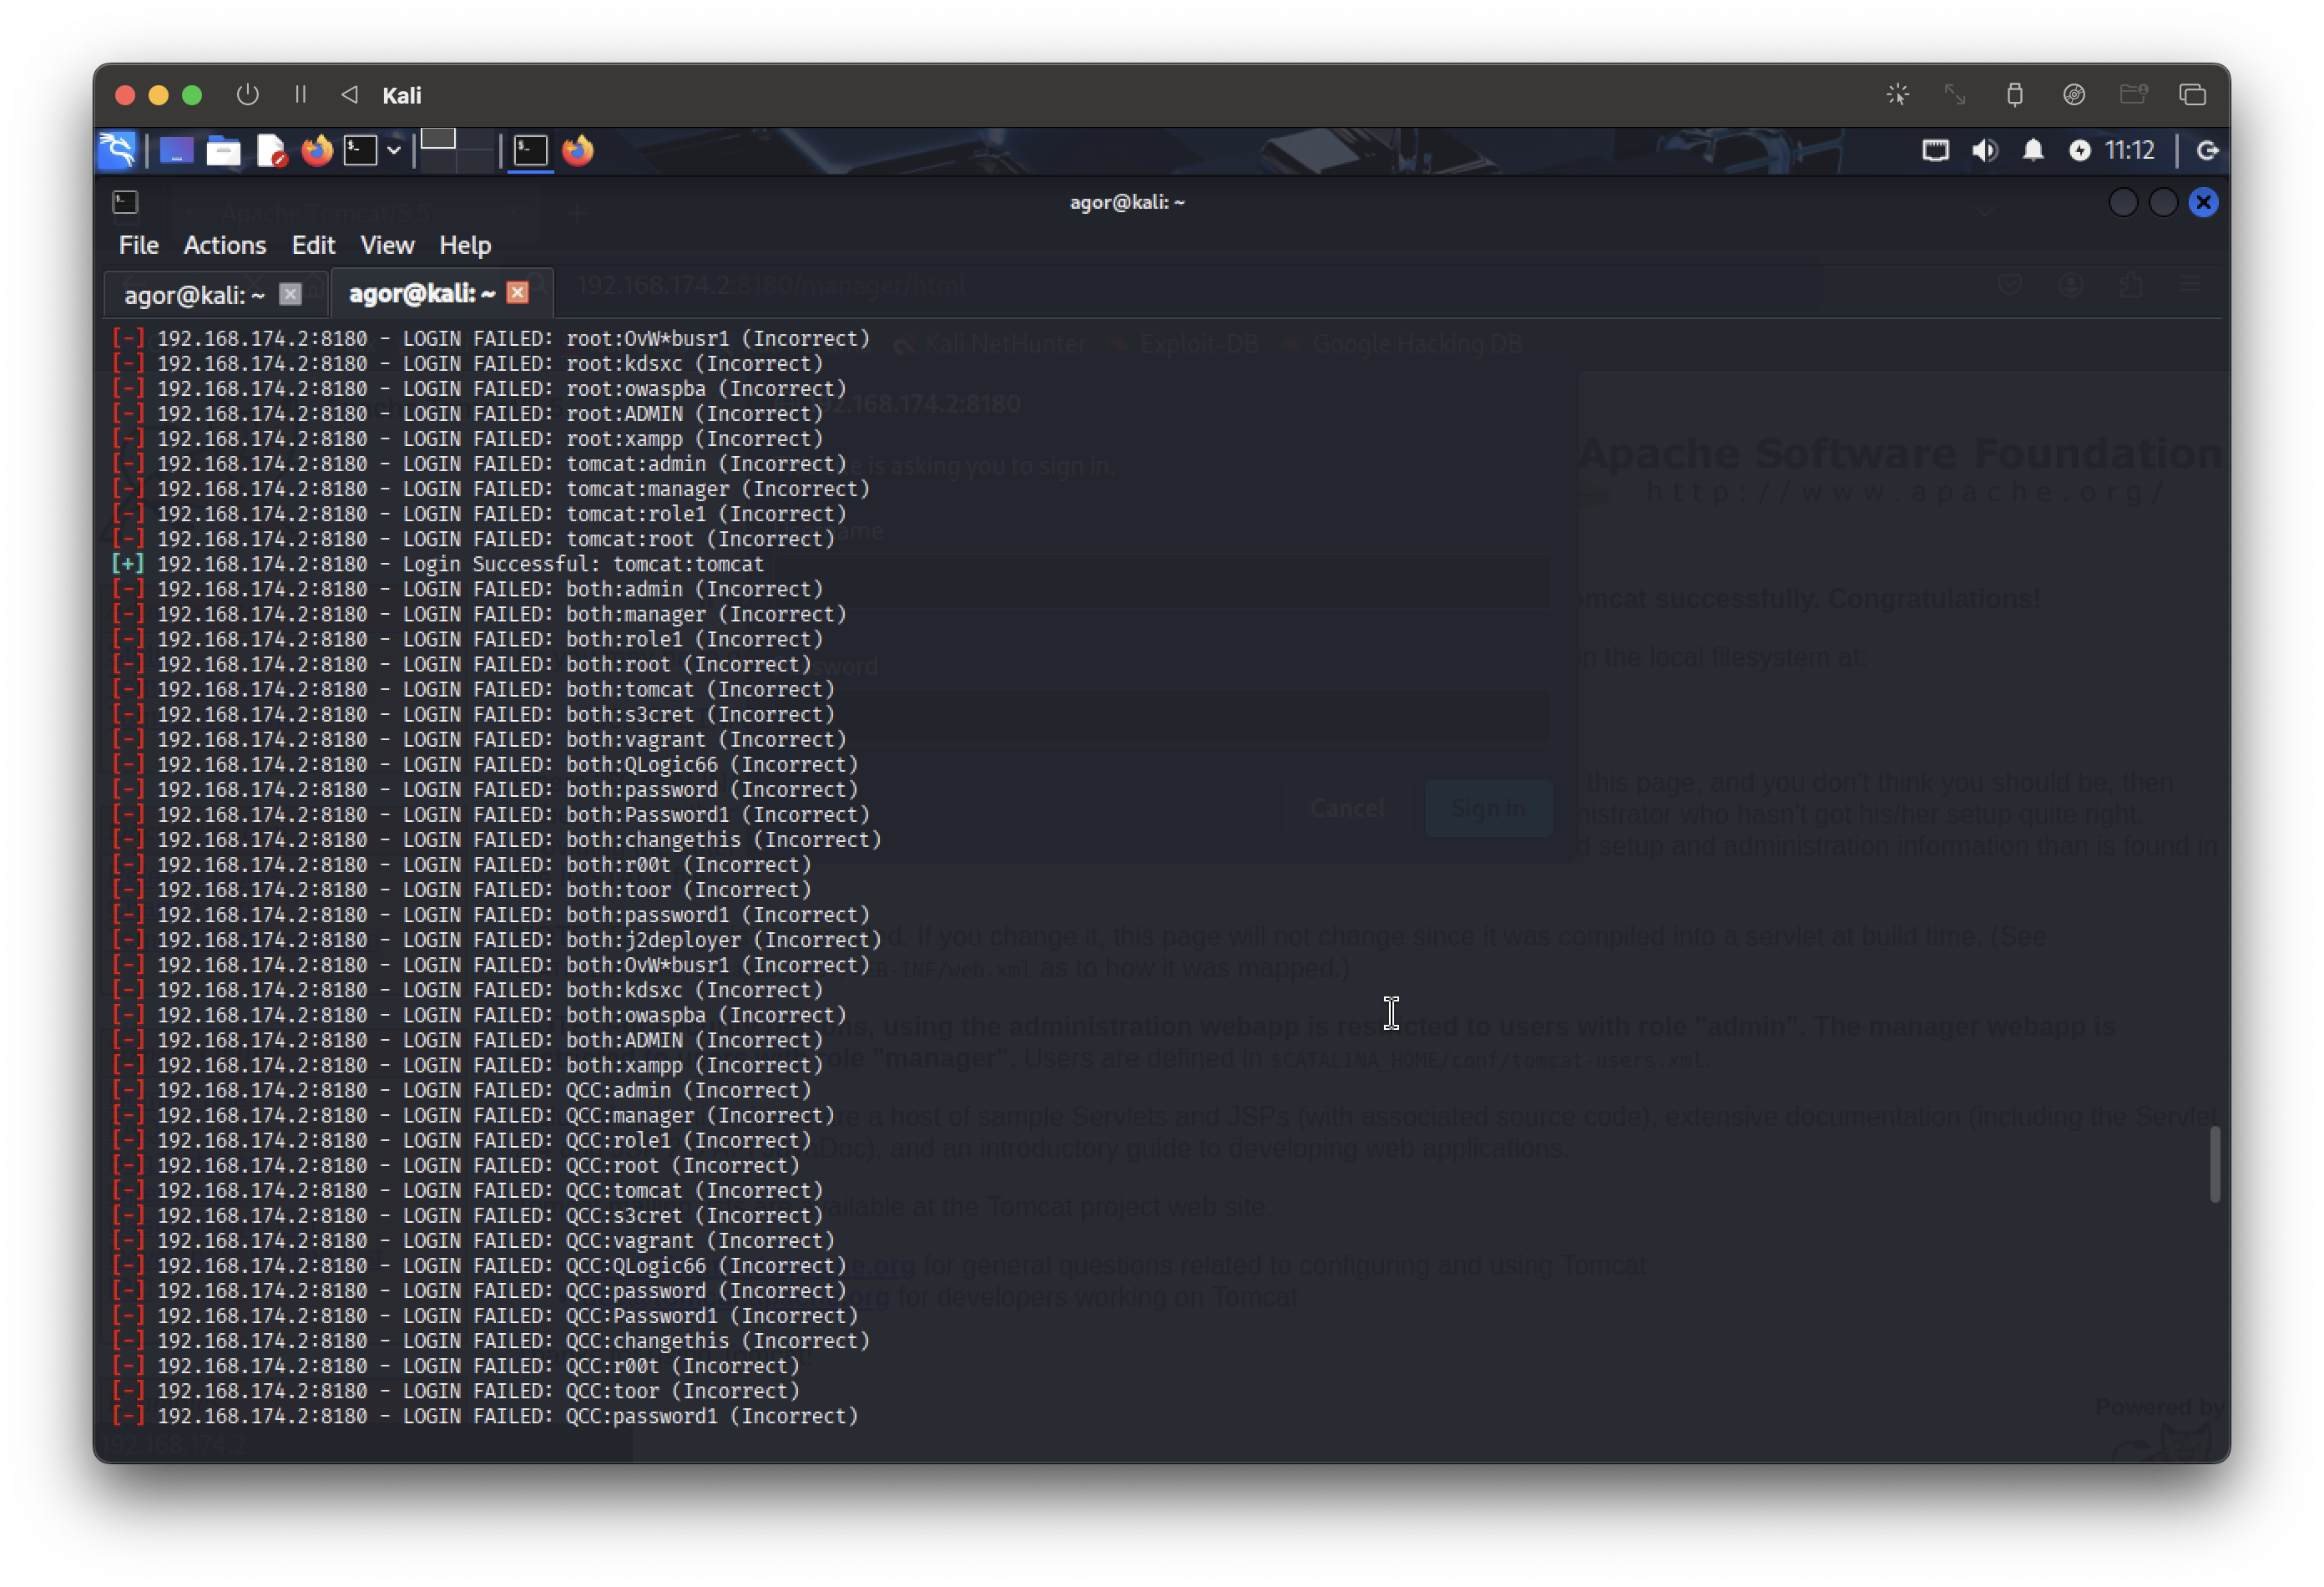The width and height of the screenshot is (2324, 1587).
Task: Click the text editor document icon
Action: pyautogui.click(x=271, y=151)
